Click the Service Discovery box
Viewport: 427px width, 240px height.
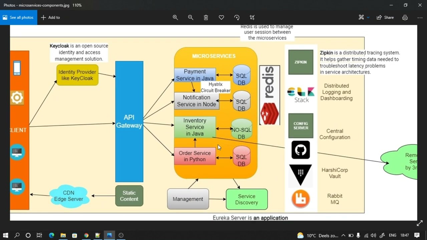pos(247,199)
